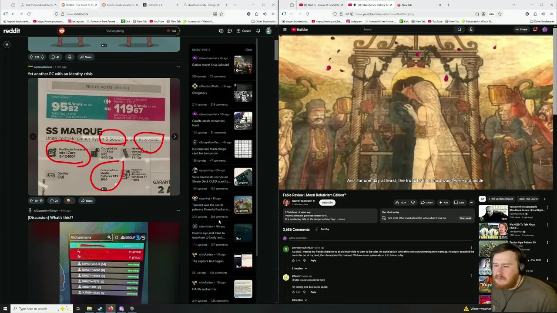Open options for the faurier comment
The image size is (557, 313).
471,276
